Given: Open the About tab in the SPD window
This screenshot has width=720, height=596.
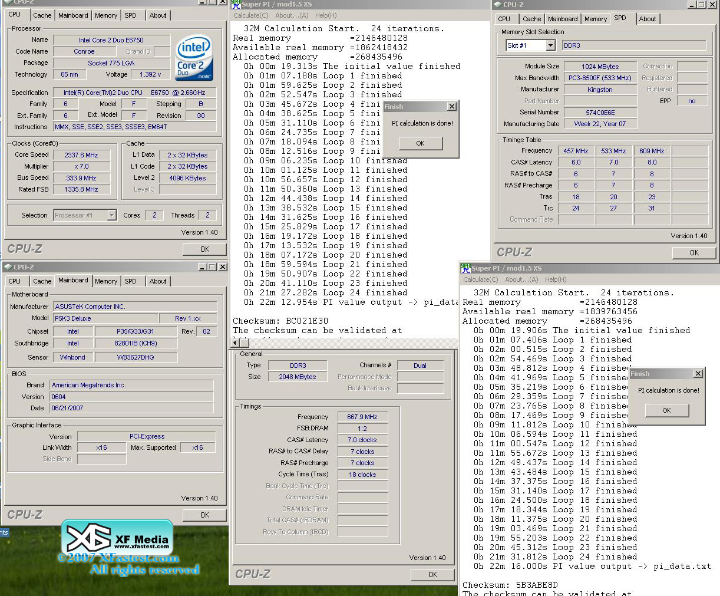Looking at the screenshot, I should tap(647, 19).
